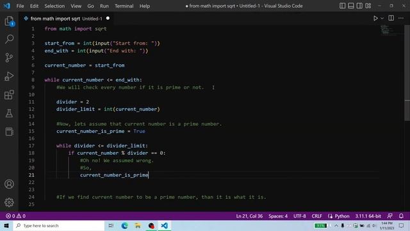Click the red round app taskbar icon

pyautogui.click(x=151, y=225)
